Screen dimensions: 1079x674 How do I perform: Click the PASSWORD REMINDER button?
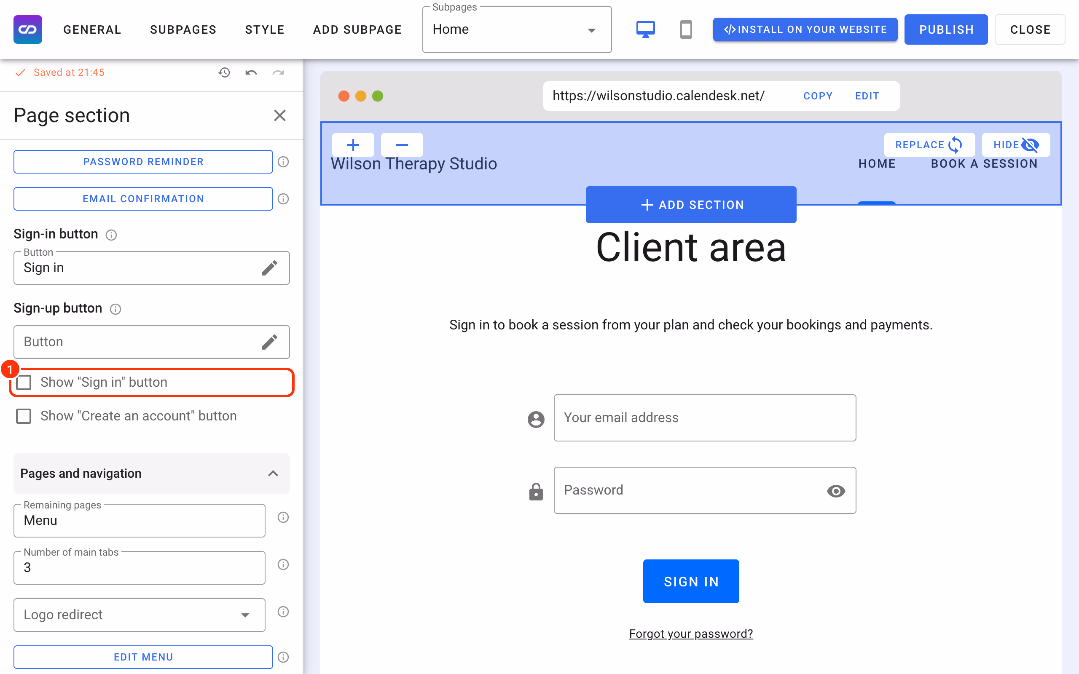(x=143, y=162)
